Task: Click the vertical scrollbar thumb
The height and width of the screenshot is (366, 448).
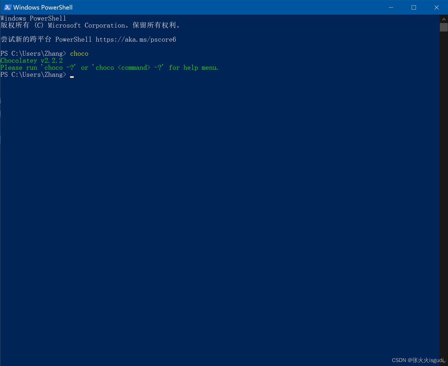Action: point(444,27)
